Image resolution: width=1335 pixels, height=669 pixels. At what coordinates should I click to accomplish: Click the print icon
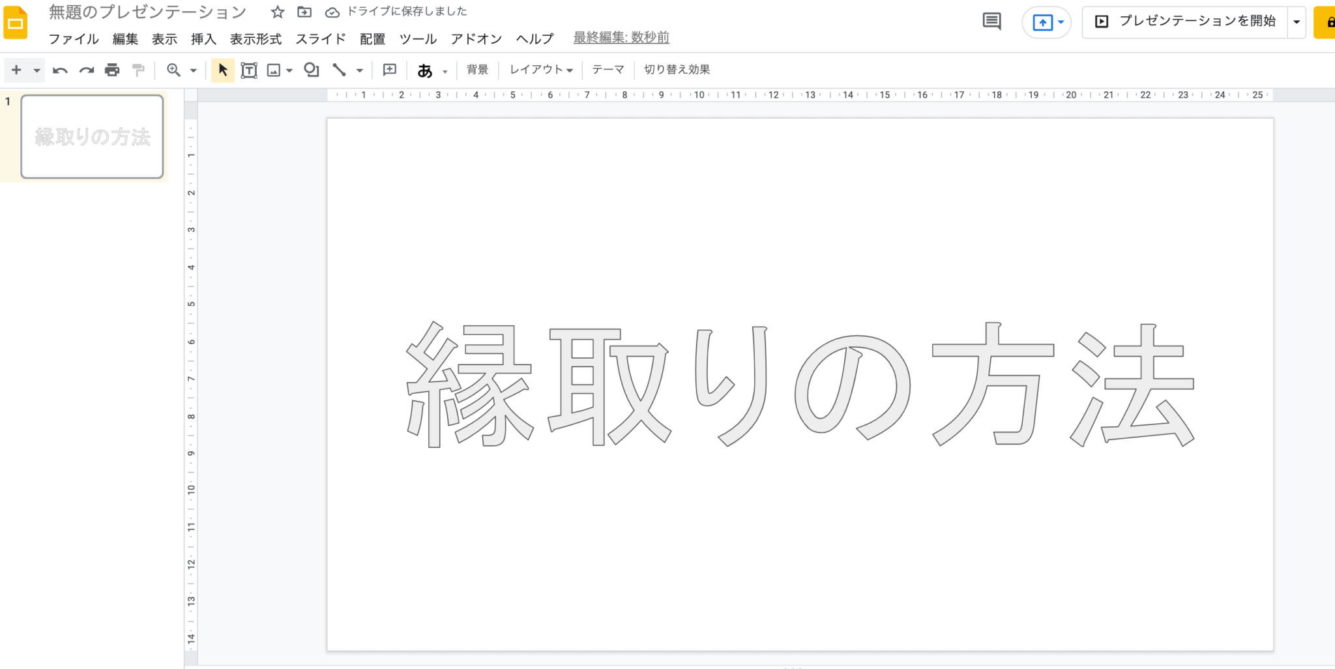pos(112,70)
